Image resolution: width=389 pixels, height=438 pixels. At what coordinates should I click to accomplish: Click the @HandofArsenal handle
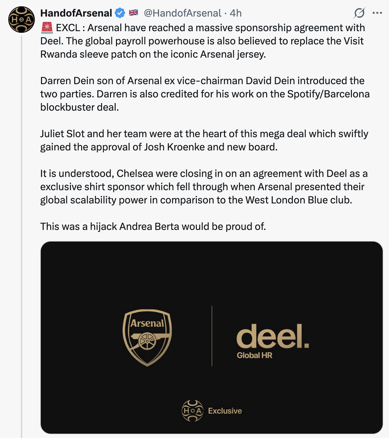pyautogui.click(x=182, y=13)
